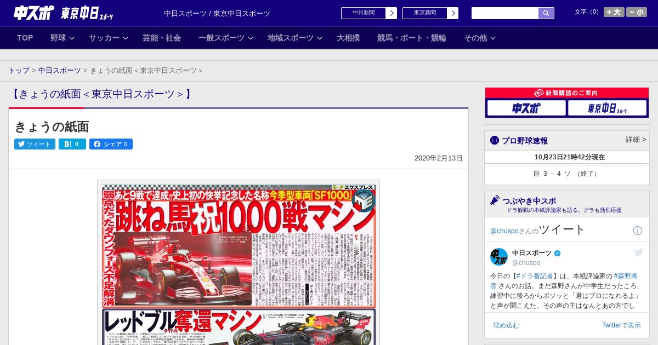Click Twitterで表示 link
The height and width of the screenshot is (345, 658).
coord(621,325)
